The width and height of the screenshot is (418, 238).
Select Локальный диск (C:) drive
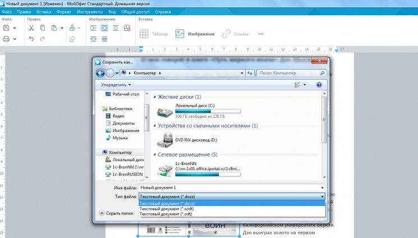click(x=199, y=111)
